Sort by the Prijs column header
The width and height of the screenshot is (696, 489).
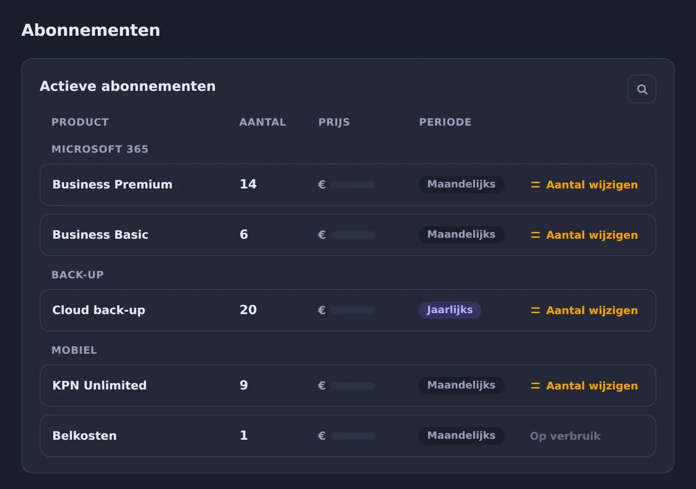click(334, 122)
